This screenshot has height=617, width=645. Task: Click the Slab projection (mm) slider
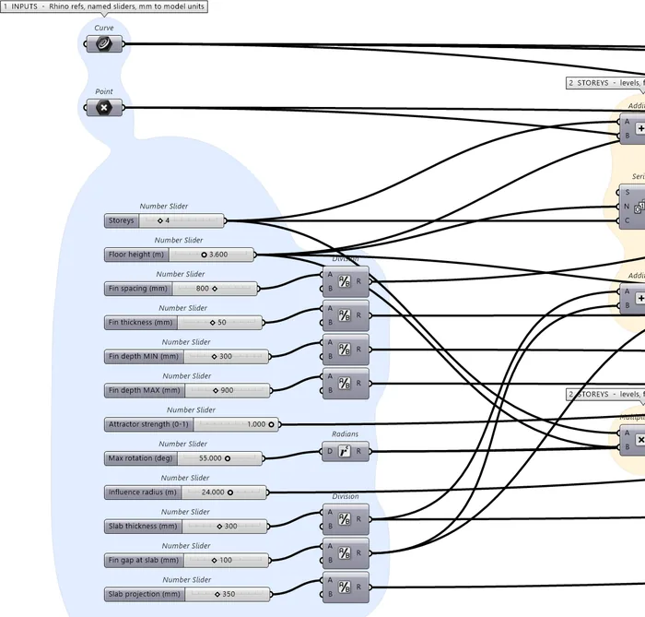[187, 594]
